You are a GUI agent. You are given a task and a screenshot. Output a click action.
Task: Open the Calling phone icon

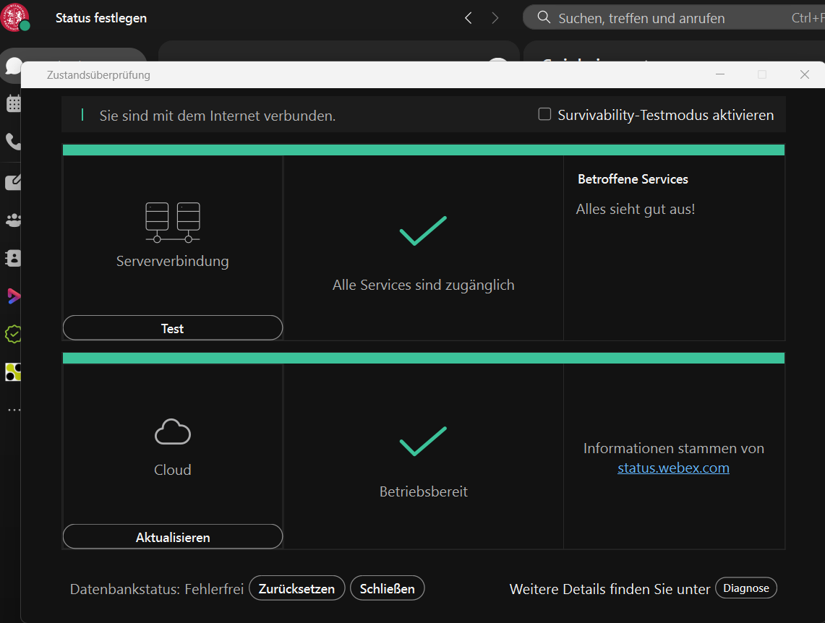click(13, 142)
